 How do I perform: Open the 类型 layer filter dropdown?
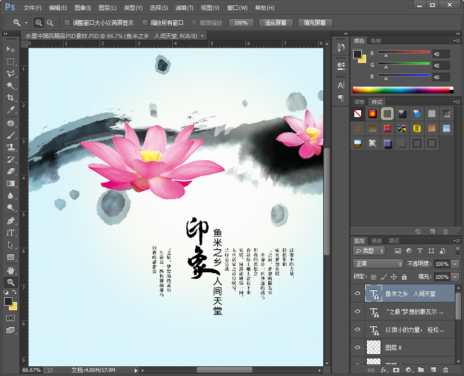tap(369, 251)
